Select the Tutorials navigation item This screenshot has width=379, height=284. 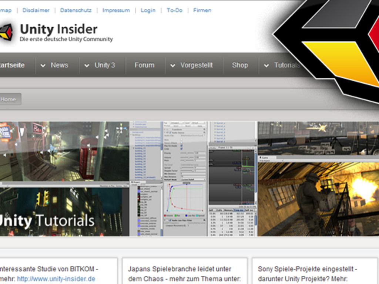pyautogui.click(x=287, y=65)
